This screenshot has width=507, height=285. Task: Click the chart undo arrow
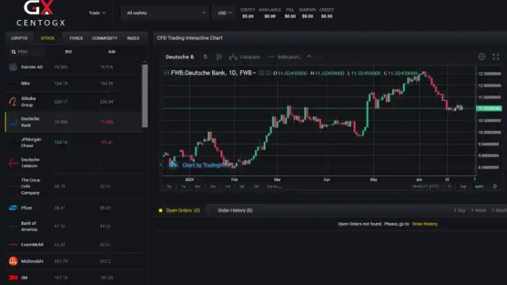click(x=310, y=57)
